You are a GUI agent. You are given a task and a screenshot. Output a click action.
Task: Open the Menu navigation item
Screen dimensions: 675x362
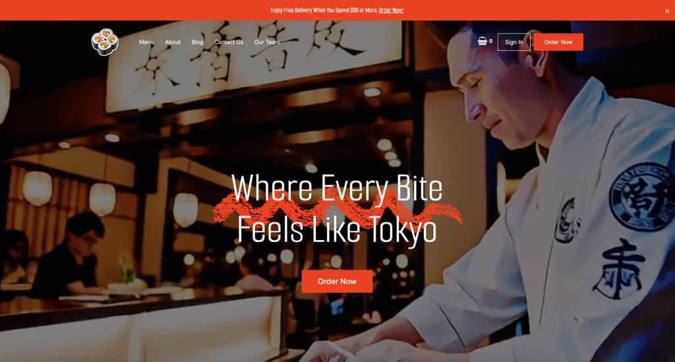146,42
